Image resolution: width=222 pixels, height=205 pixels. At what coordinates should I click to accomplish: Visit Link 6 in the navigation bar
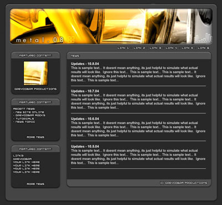tap(204, 48)
